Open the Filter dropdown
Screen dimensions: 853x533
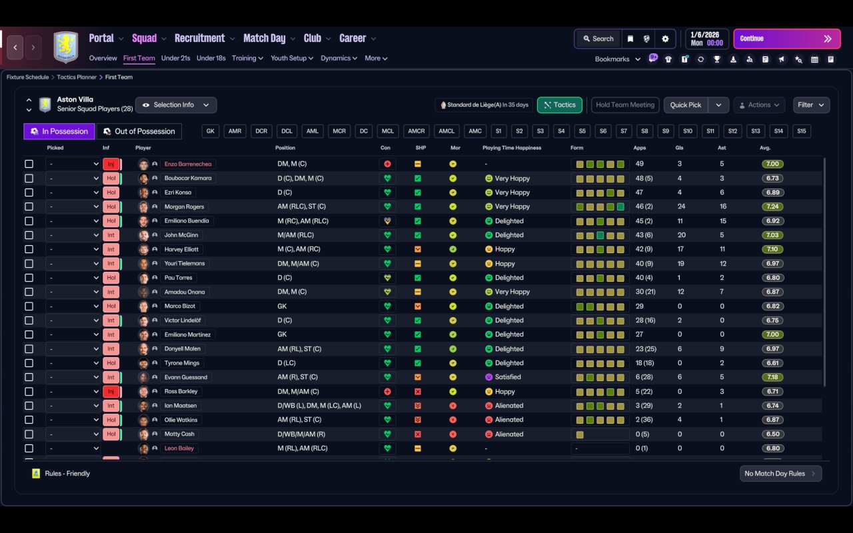click(x=811, y=105)
